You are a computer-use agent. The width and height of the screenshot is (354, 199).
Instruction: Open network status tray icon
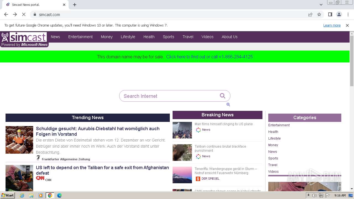[x=321, y=195]
